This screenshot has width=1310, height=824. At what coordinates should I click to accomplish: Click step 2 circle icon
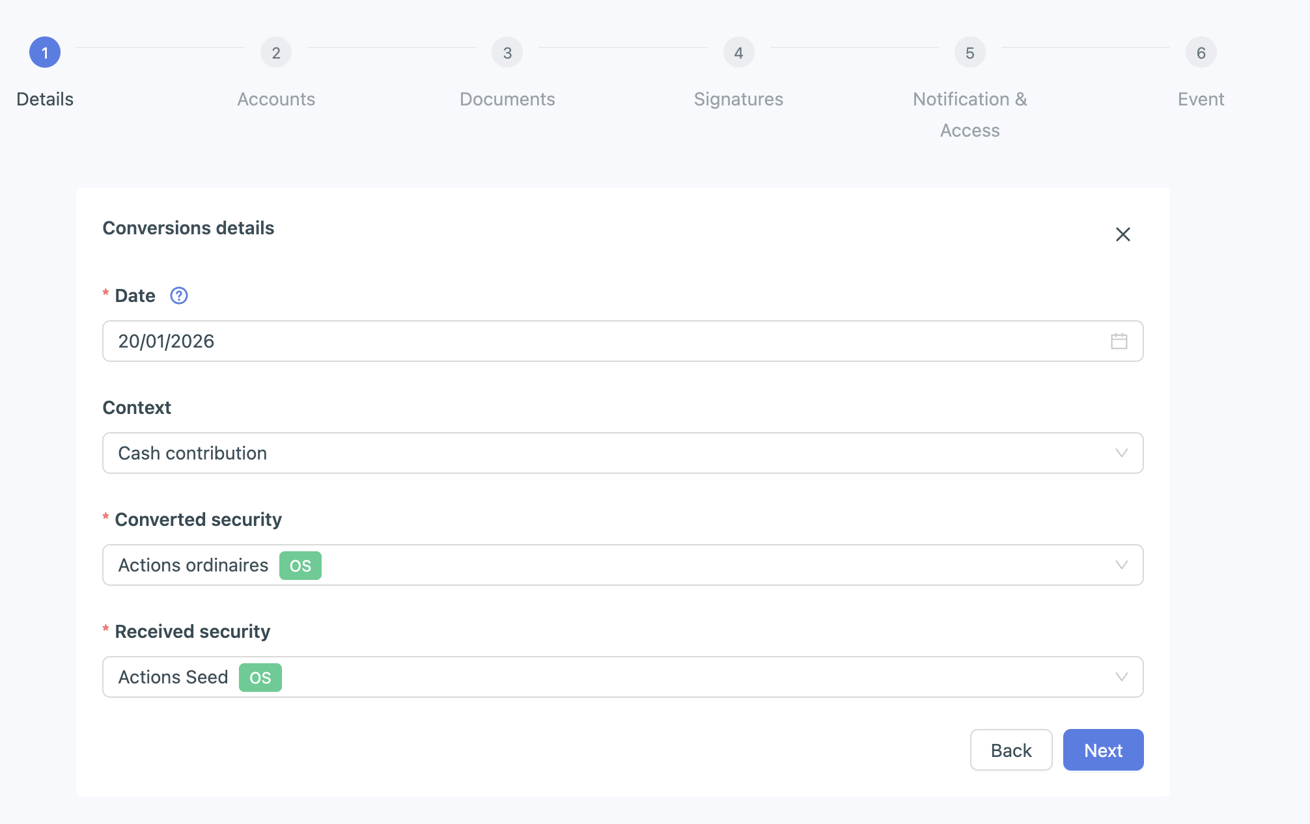coord(276,53)
